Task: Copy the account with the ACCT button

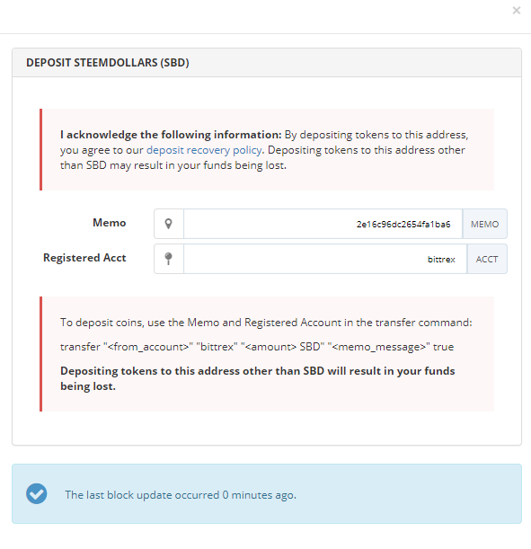Action: 487,259
